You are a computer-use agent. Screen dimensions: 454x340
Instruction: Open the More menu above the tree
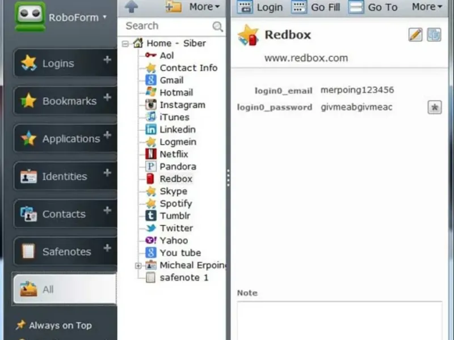click(x=204, y=6)
